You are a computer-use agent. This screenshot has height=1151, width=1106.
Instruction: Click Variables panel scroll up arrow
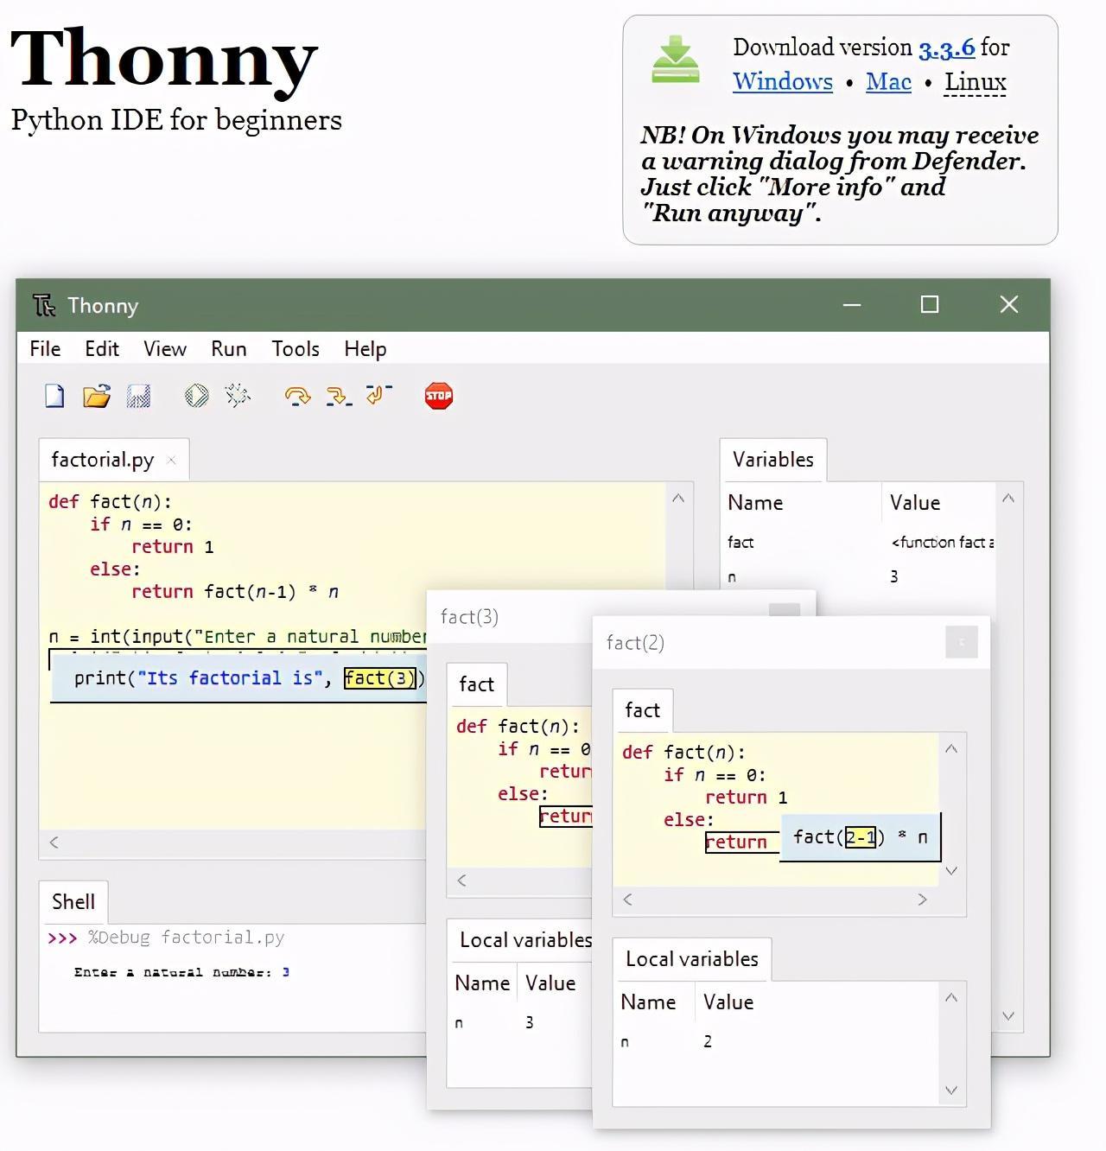[1007, 499]
